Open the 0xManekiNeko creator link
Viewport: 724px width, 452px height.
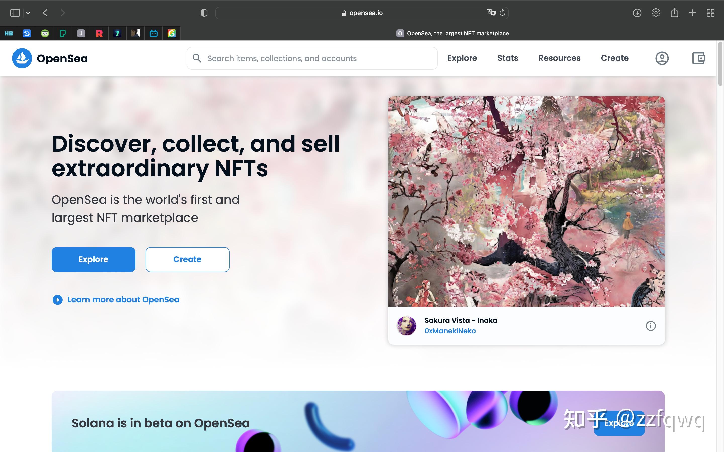point(450,331)
